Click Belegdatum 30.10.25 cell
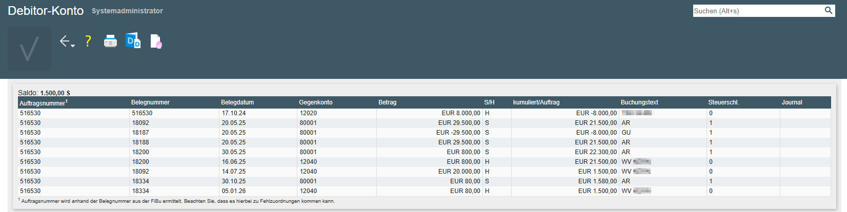The height and width of the screenshot is (212, 847). (234, 181)
